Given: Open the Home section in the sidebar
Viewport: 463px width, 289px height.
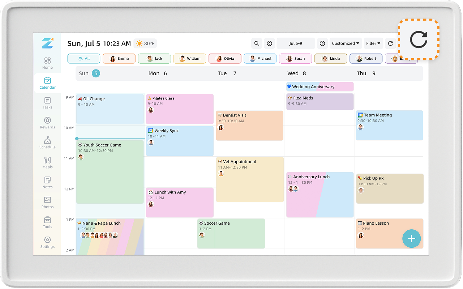Looking at the screenshot, I should coord(47,63).
